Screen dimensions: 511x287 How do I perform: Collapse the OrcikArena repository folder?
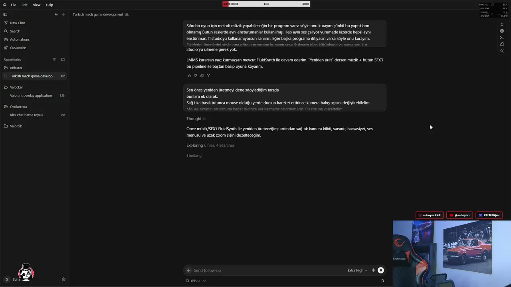click(x=34, y=107)
